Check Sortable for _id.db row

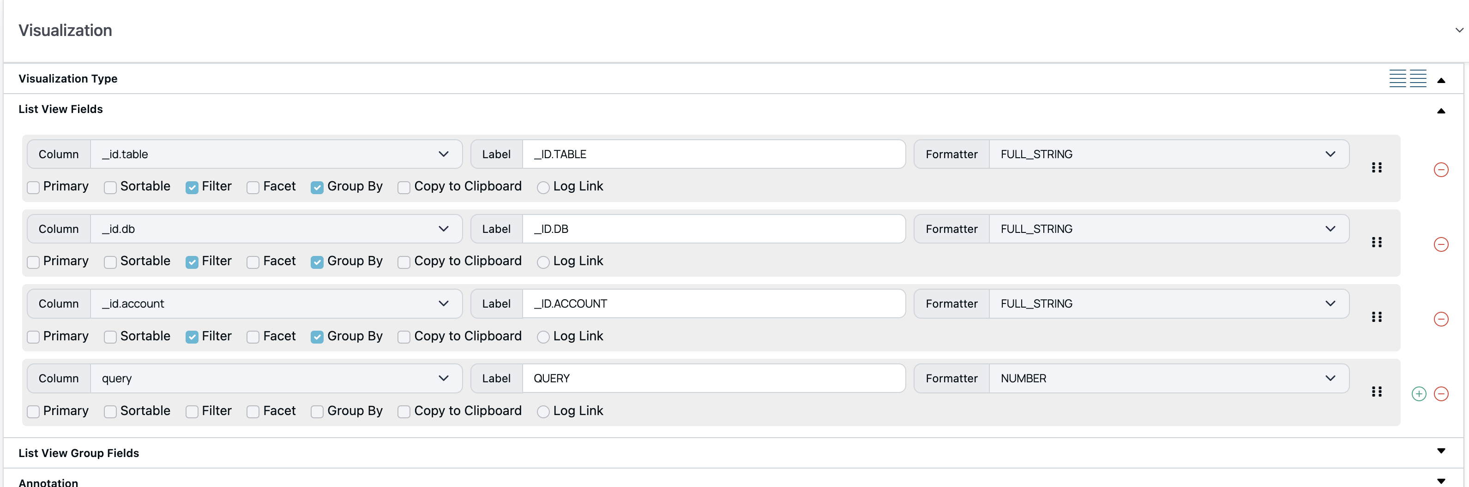point(110,262)
